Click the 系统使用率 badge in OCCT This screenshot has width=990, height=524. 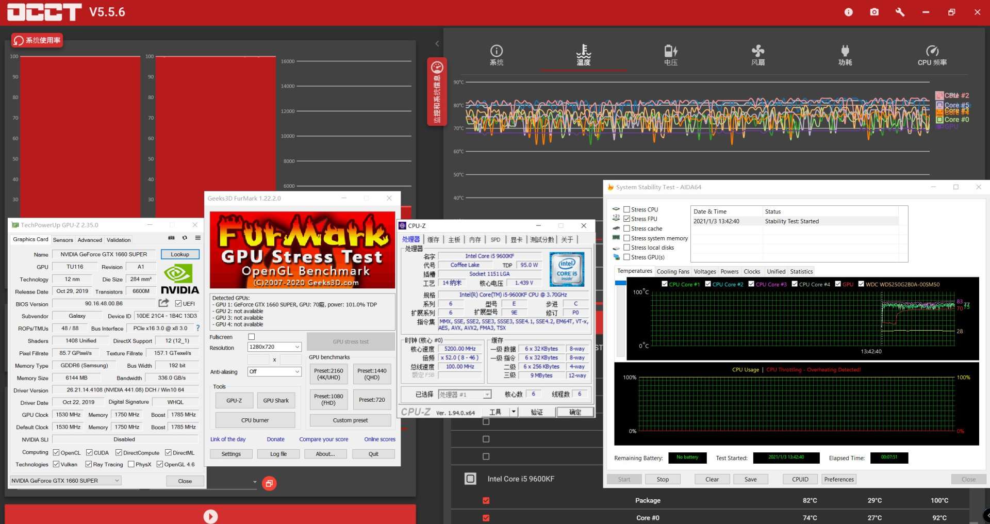click(x=37, y=40)
